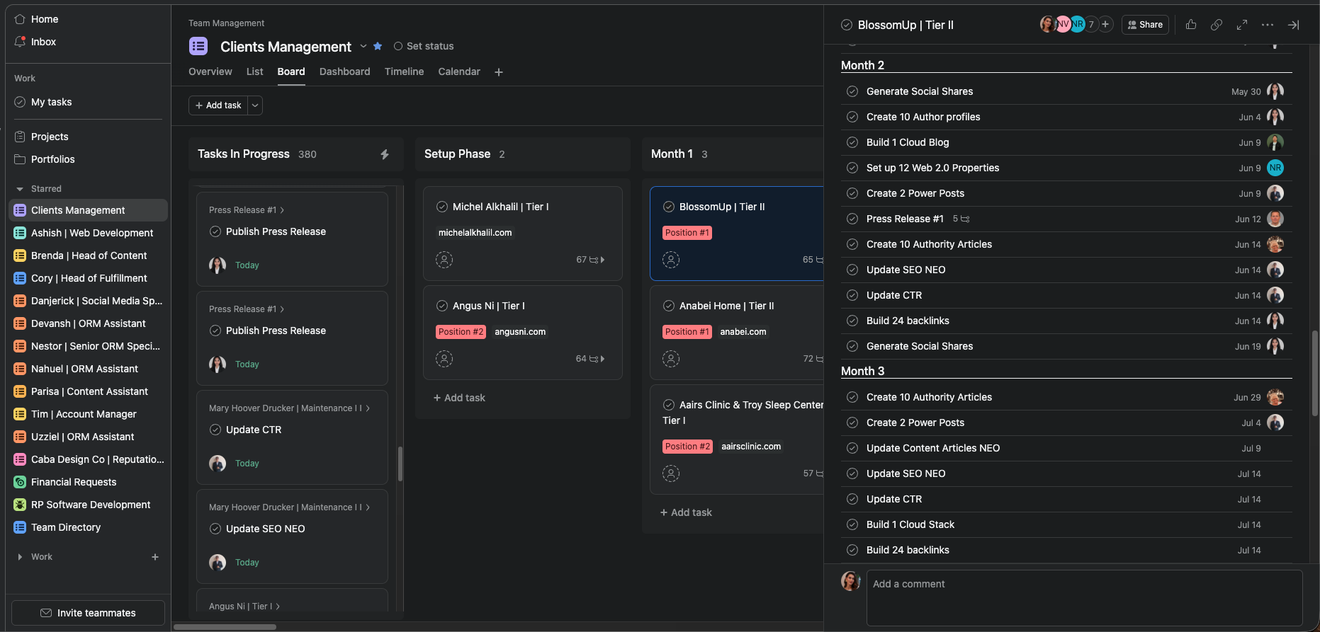Collapse the Starred section

click(20, 189)
